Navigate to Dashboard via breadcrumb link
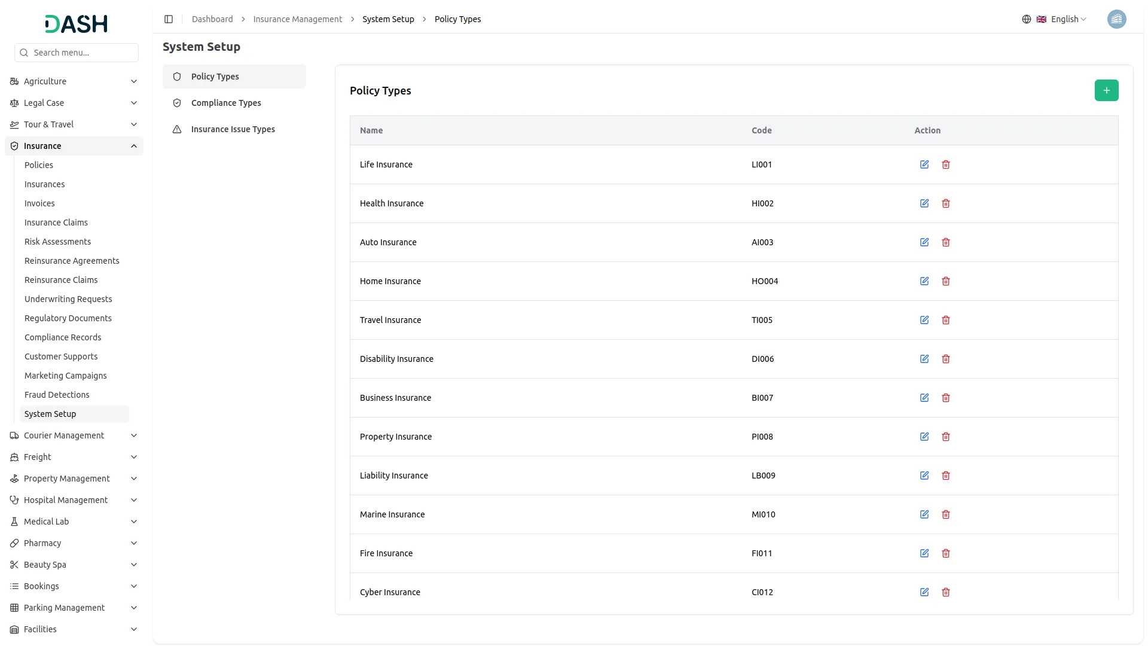The height and width of the screenshot is (646, 1148). (x=212, y=19)
